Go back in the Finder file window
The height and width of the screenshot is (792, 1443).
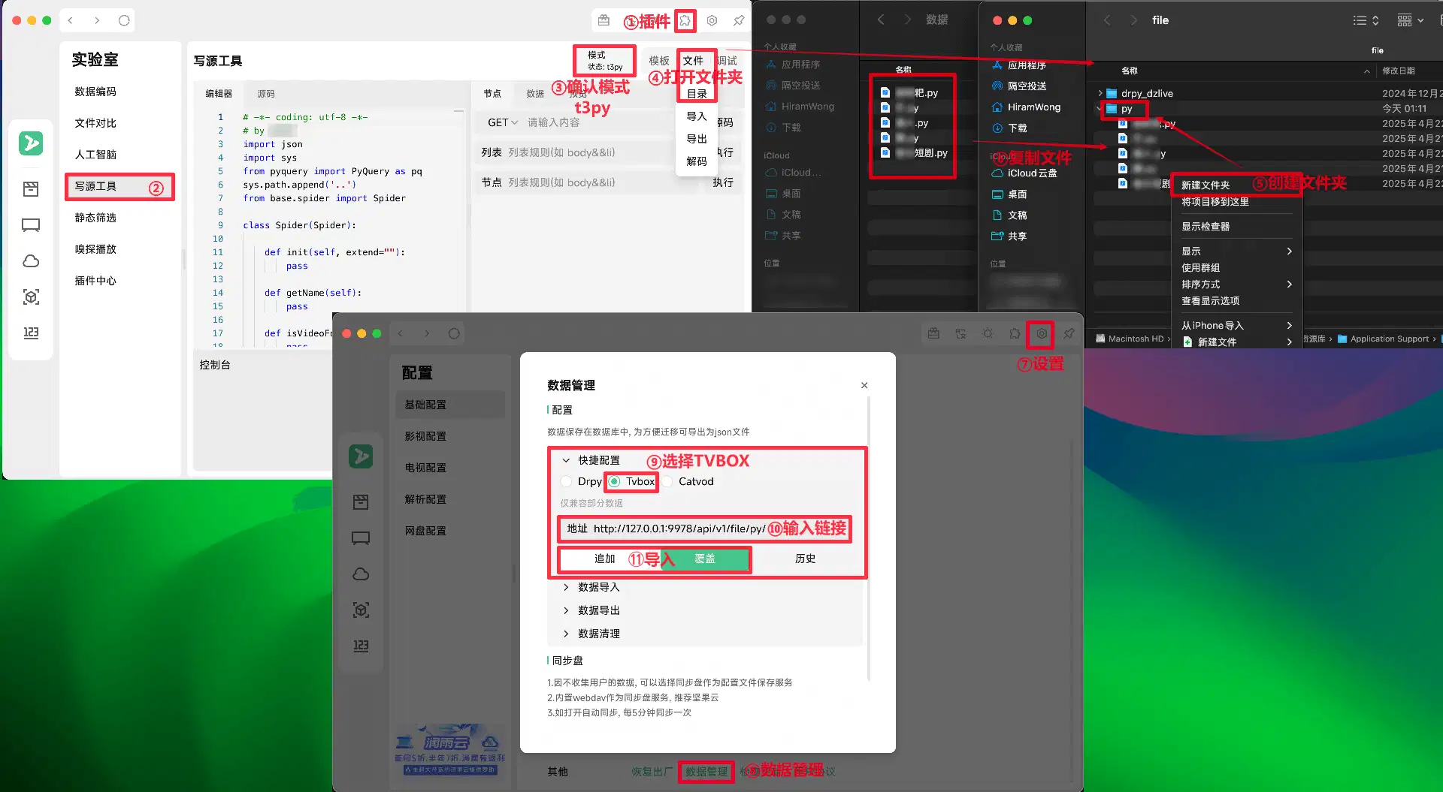[1107, 21]
